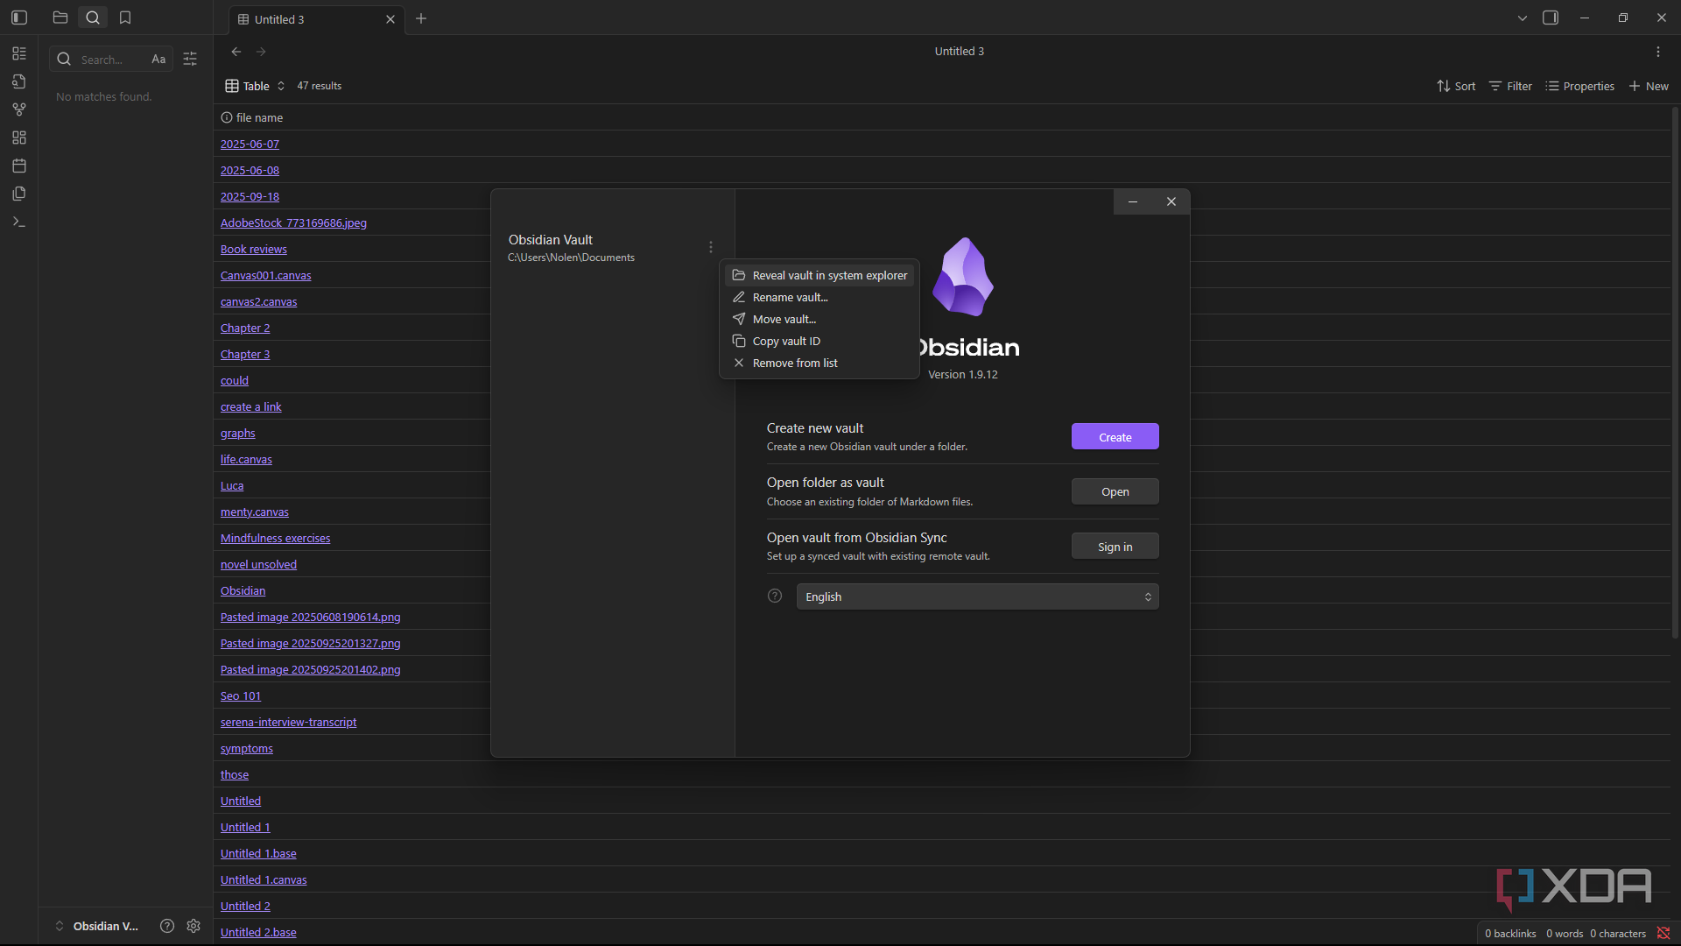The width and height of the screenshot is (1681, 946).
Task: Choose Rename vault... from context menu
Action: pyautogui.click(x=819, y=297)
